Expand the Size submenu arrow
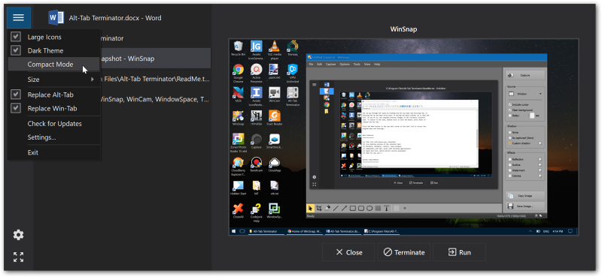Screen dimensions: 602x277 tap(92, 80)
